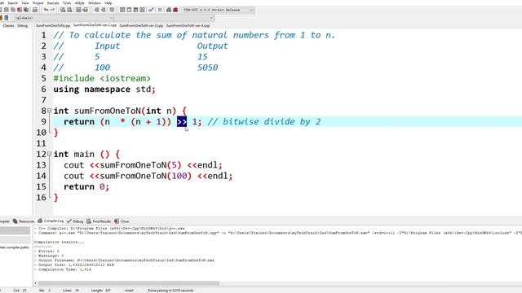The height and width of the screenshot is (293, 522).
Task: Undo the last edit via toolbar
Action: click(46, 10)
